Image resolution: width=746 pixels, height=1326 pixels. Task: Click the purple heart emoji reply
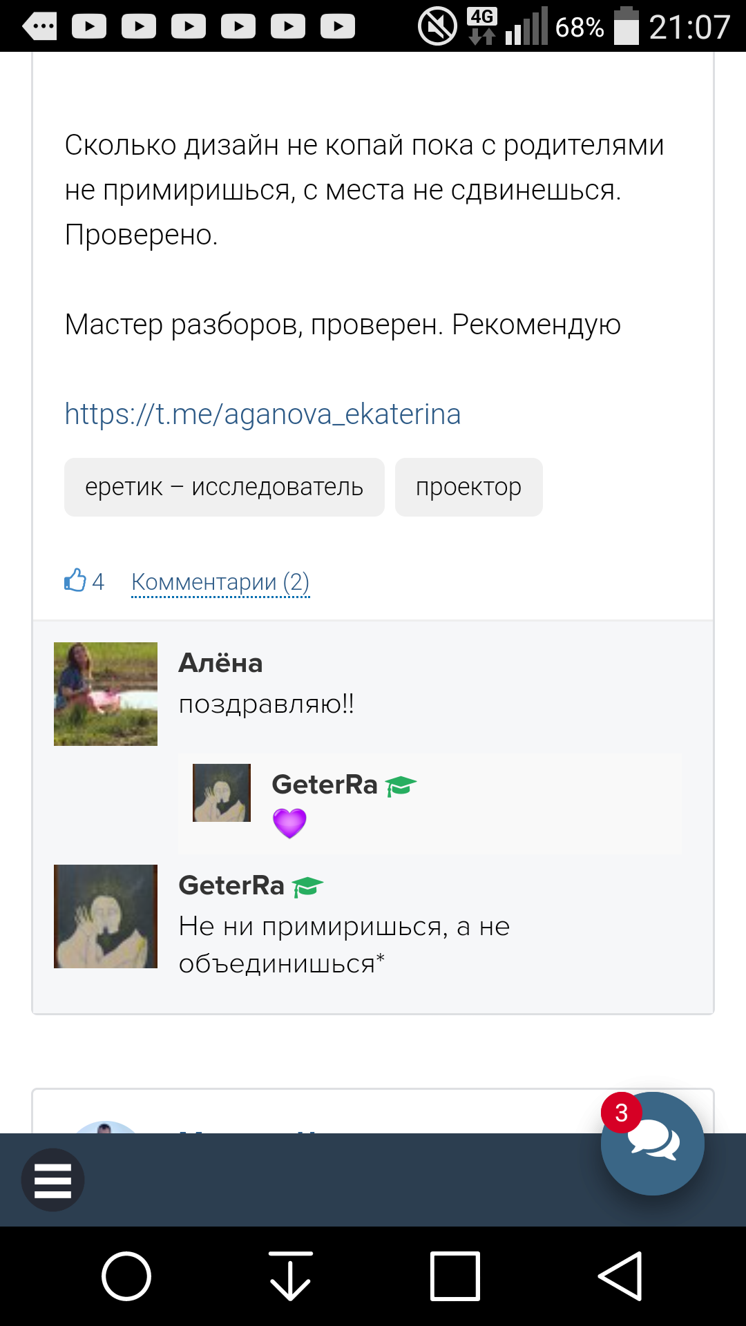pyautogui.click(x=289, y=823)
